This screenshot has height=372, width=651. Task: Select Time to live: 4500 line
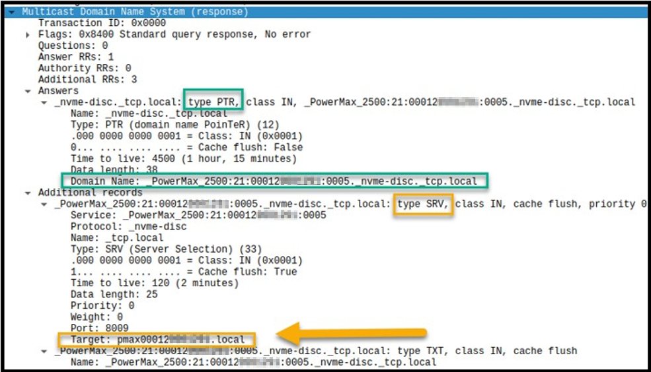tap(184, 159)
